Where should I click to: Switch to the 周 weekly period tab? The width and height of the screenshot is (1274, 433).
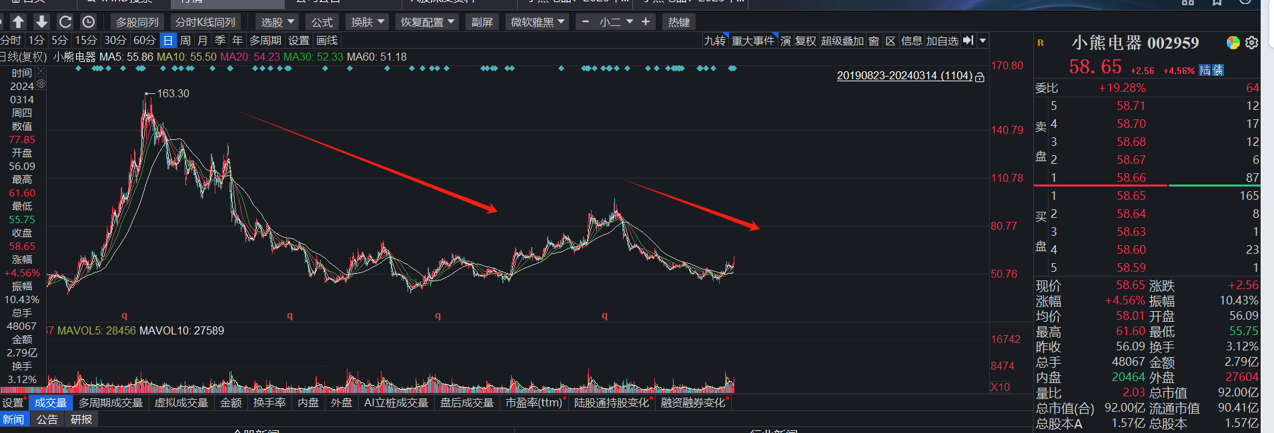[x=185, y=41]
